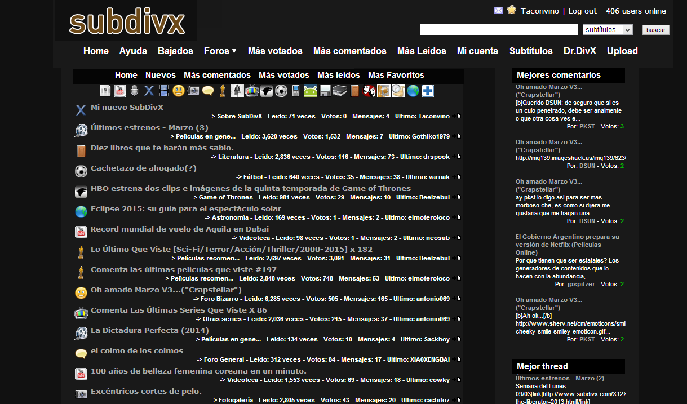Click the Oscar statuette movies icon
Viewport: 687px width, 404px height.
pyautogui.click(x=222, y=90)
